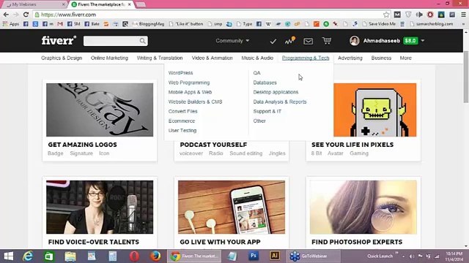Viewport: 469px width, 263px height.
Task: Select Other subcategory
Action: click(259, 121)
